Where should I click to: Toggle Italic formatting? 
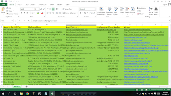[24, 13]
